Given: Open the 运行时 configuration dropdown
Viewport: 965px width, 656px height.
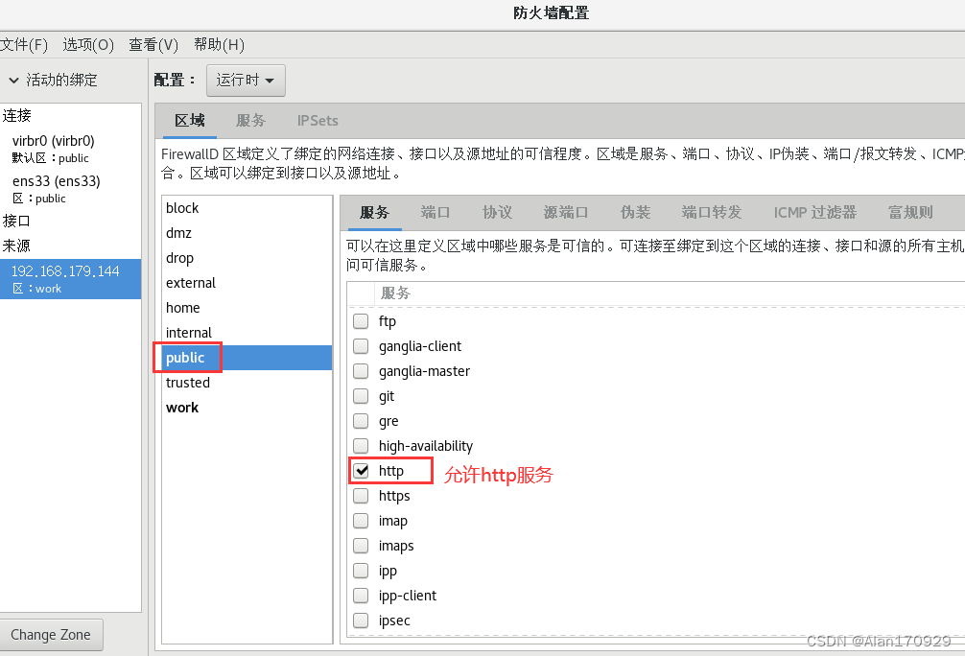Looking at the screenshot, I should click(x=246, y=80).
